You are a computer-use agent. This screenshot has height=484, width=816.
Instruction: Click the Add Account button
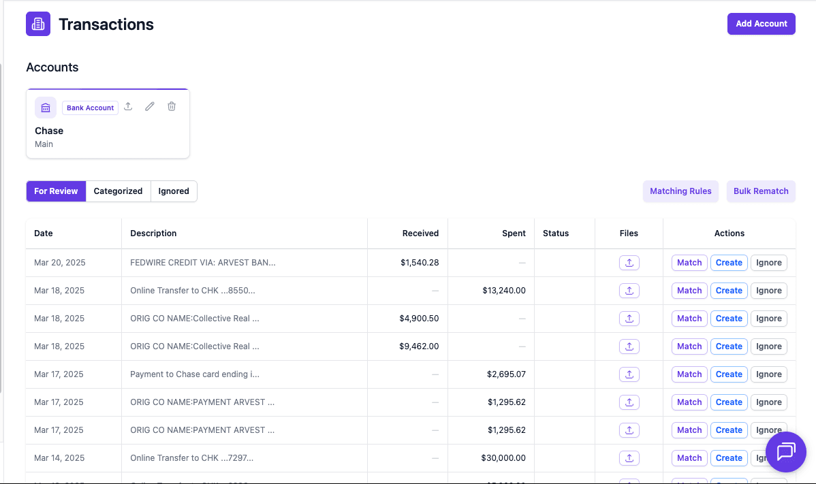click(761, 23)
